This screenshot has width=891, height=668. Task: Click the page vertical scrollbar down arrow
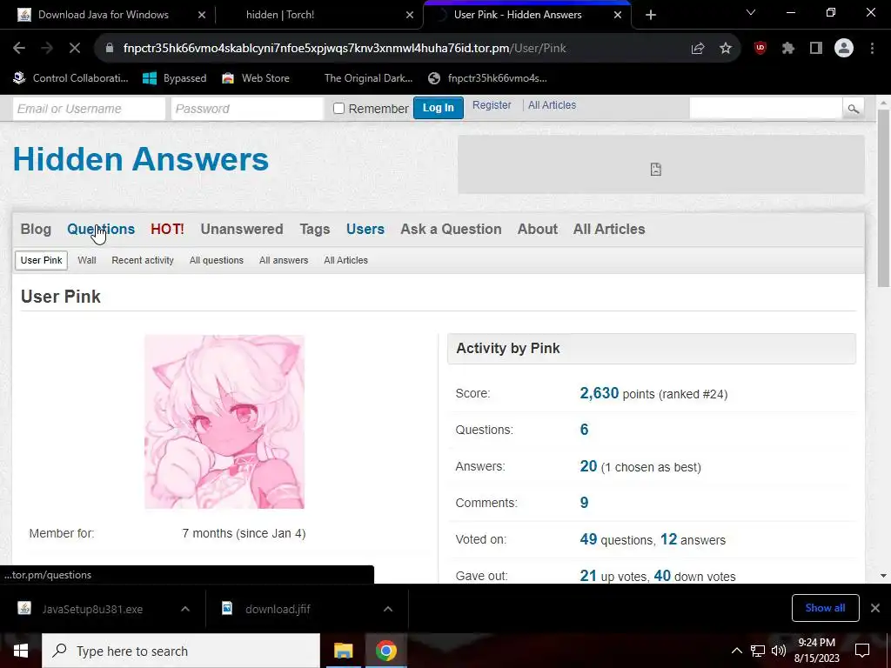tap(883, 576)
